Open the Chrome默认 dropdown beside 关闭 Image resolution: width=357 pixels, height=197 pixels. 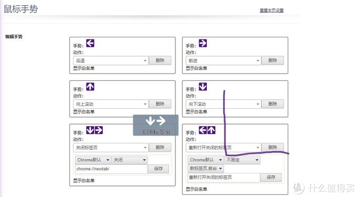pyautogui.click(x=93, y=160)
